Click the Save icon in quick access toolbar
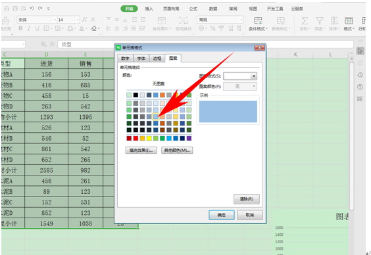Image resolution: width=371 pixels, height=255 pixels. pyautogui.click(x=7, y=9)
